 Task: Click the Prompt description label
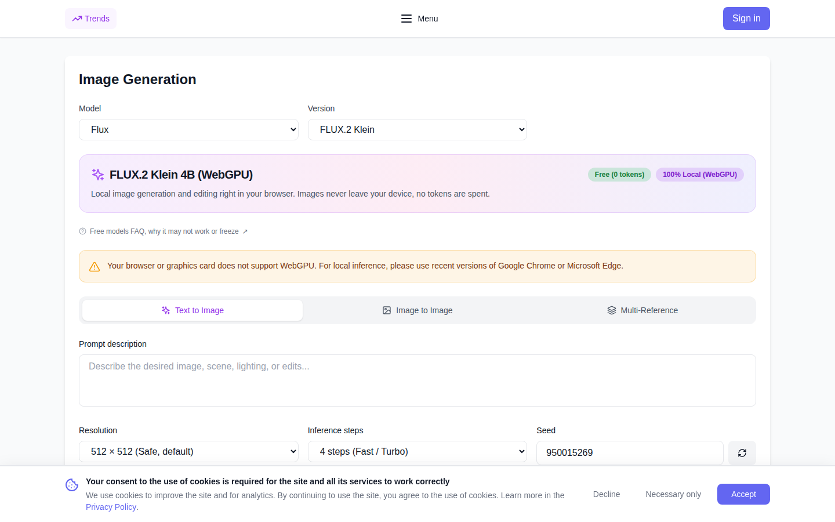pyautogui.click(x=112, y=344)
